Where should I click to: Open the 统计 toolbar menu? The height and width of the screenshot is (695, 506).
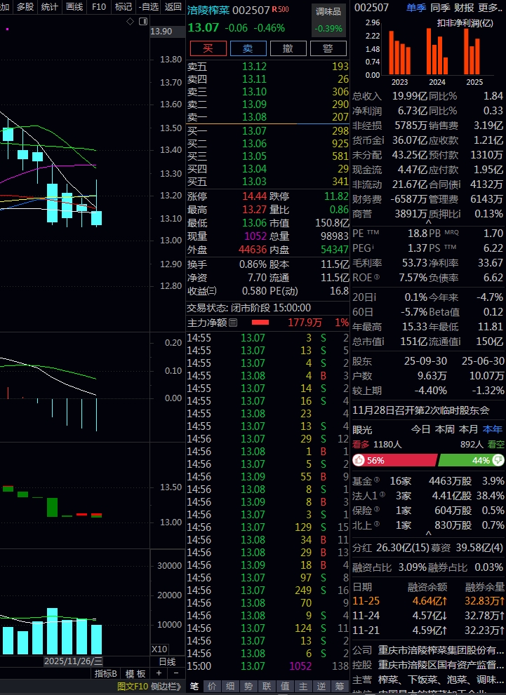(50, 6)
